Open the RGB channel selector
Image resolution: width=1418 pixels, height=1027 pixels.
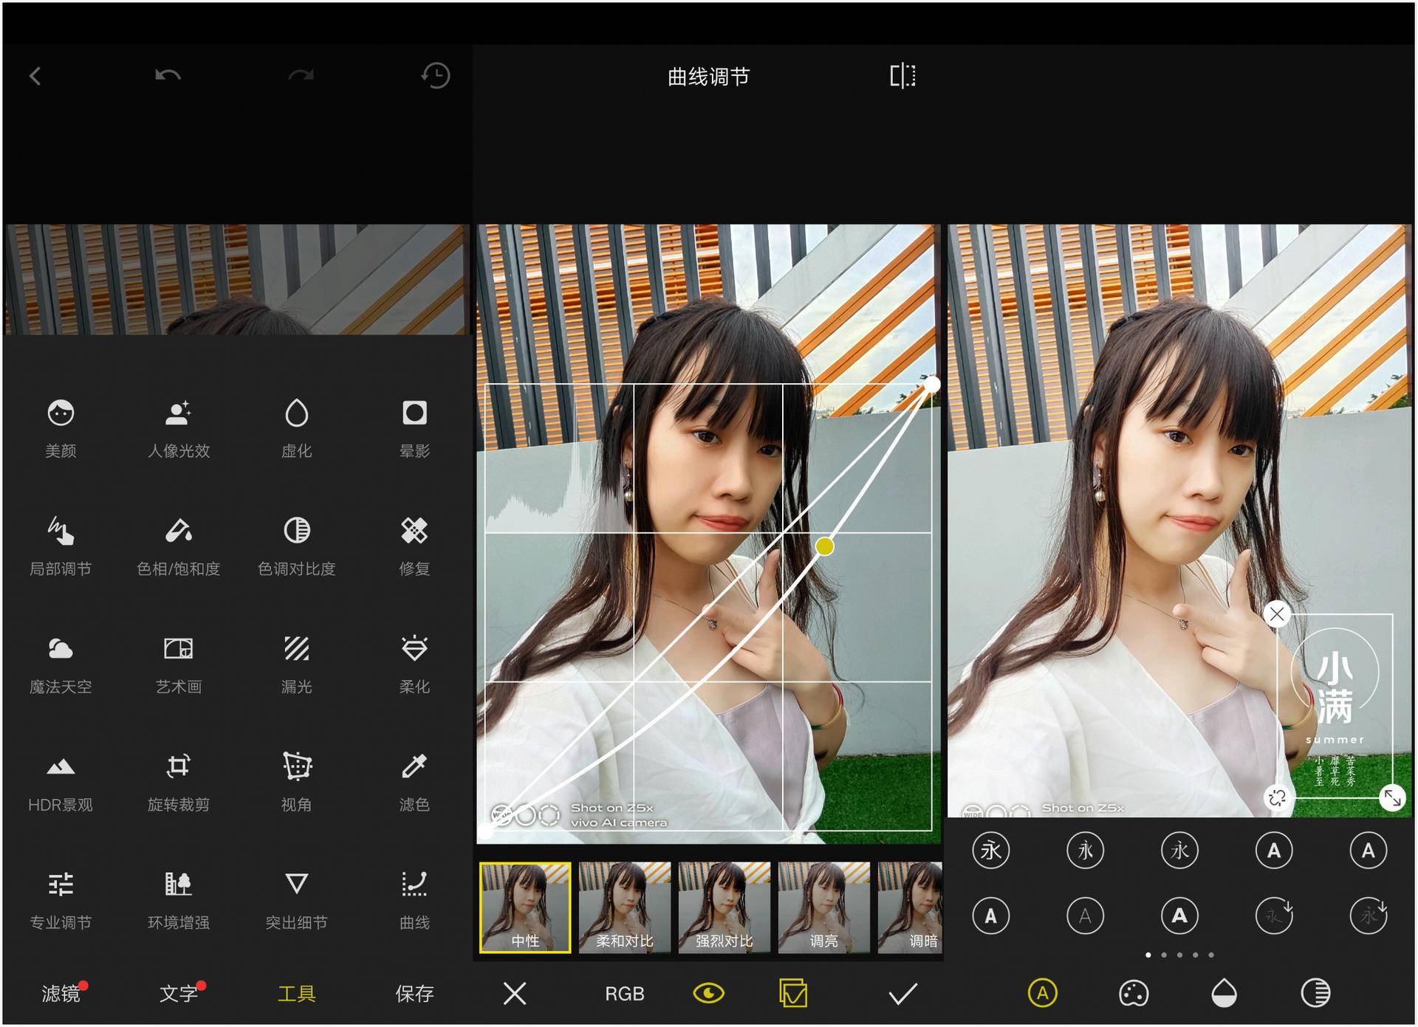[x=624, y=994]
